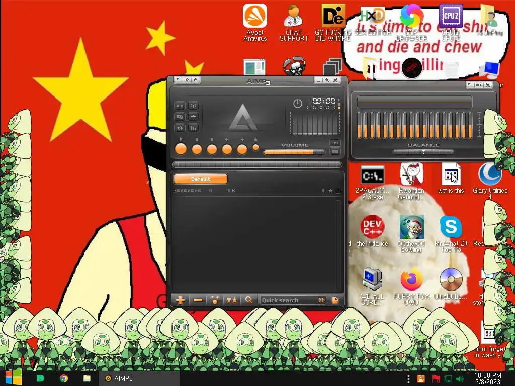Jump to the previous track

[x=227, y=149]
